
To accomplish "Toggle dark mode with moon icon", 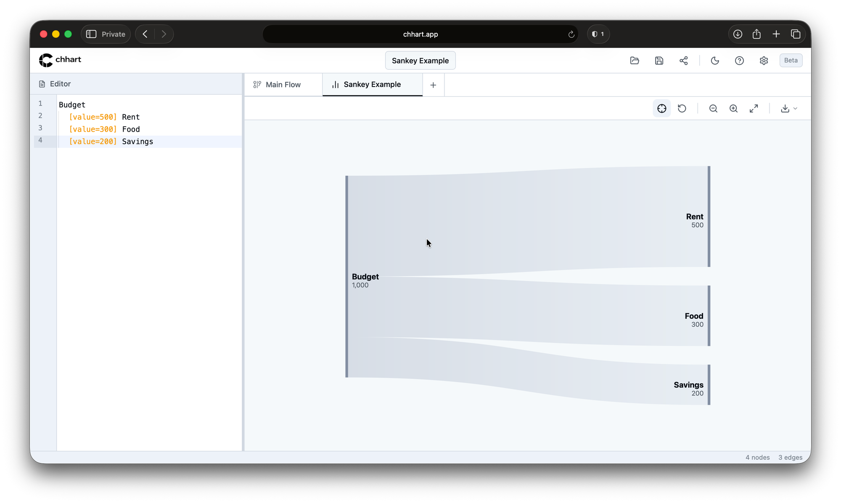I will [715, 61].
